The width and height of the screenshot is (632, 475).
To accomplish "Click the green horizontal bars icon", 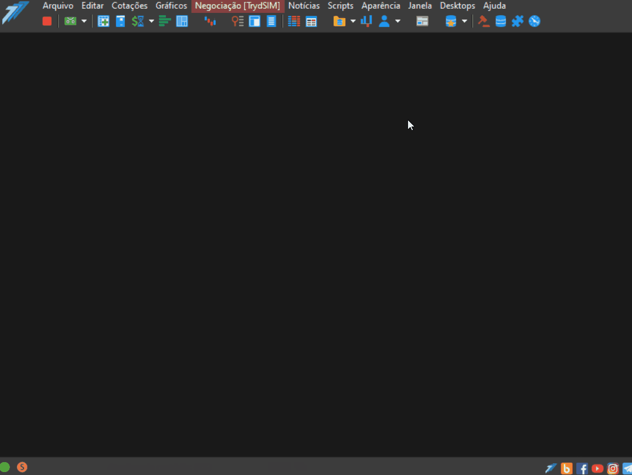I will (x=165, y=21).
